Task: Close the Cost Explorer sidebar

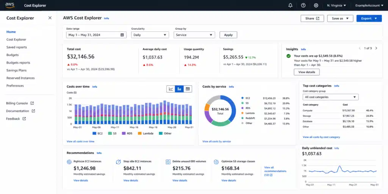Action: point(50,18)
